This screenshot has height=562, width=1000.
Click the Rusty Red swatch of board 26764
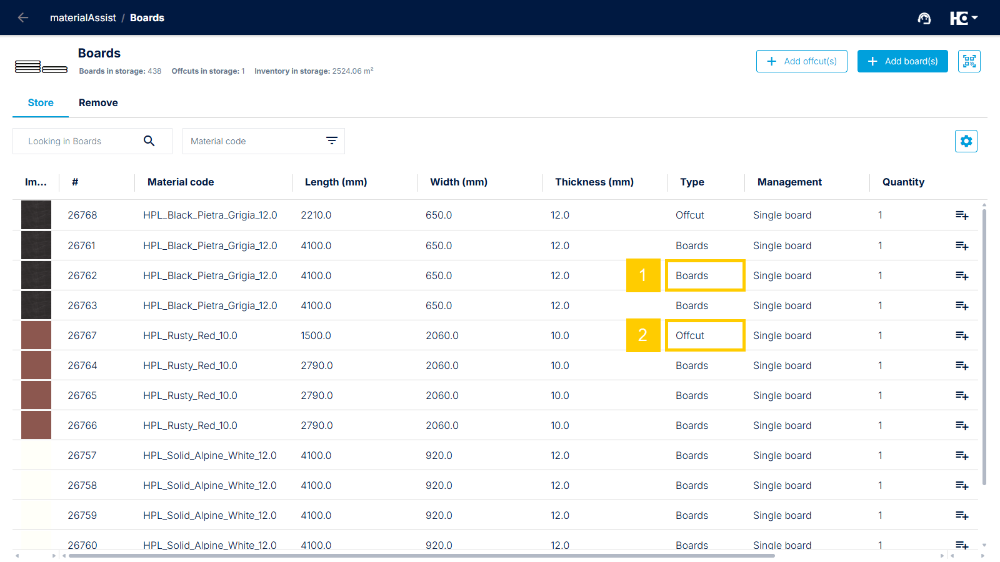pos(36,365)
